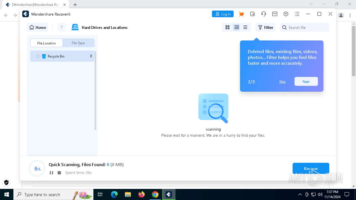Viewport: 356px width, 200px height.
Task: Click the Hard Drives and Locations drive icon
Action: point(75,27)
